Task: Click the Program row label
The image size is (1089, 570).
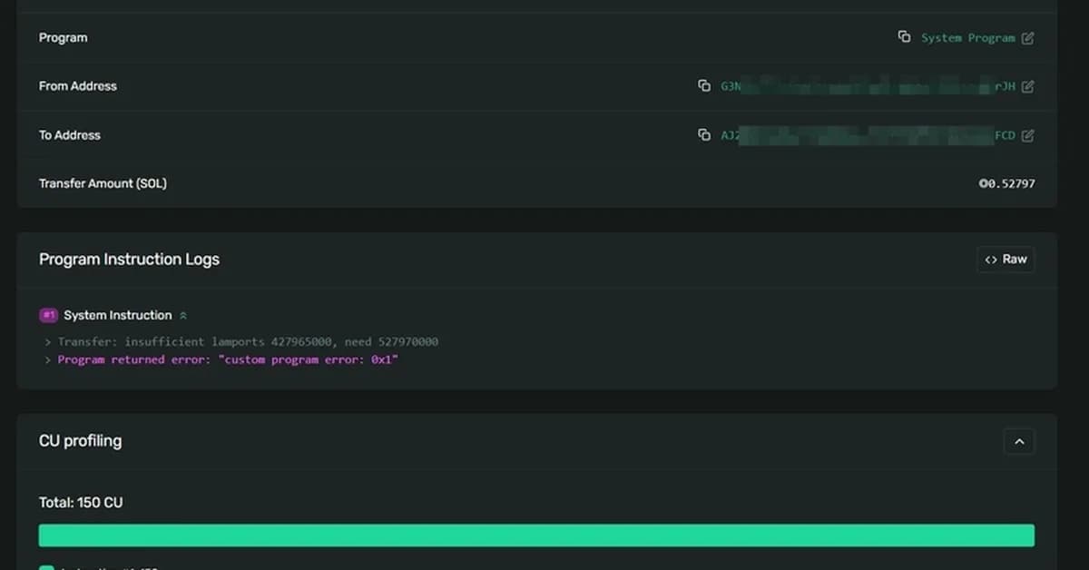Action: pos(64,38)
